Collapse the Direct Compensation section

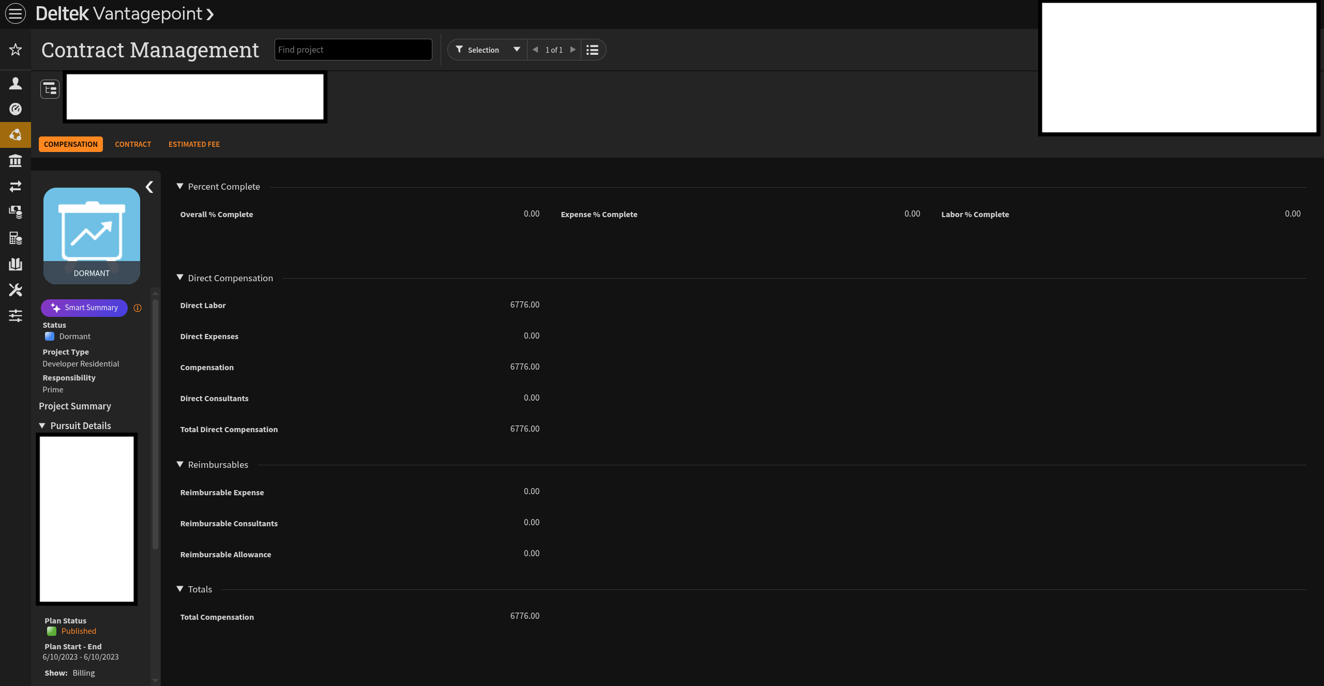(x=180, y=278)
